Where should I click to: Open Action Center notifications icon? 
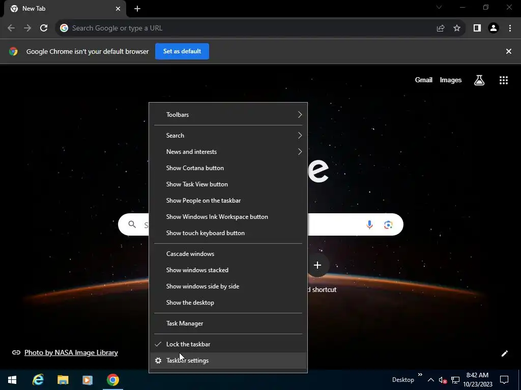tap(504, 380)
